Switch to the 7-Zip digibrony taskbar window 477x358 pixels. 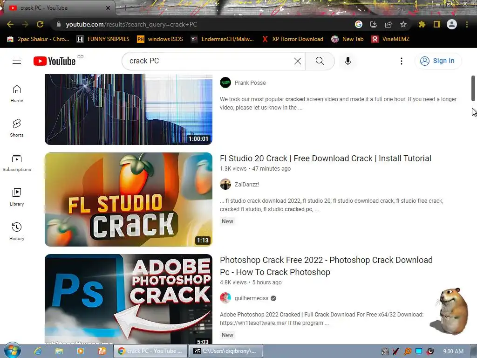tap(226, 351)
